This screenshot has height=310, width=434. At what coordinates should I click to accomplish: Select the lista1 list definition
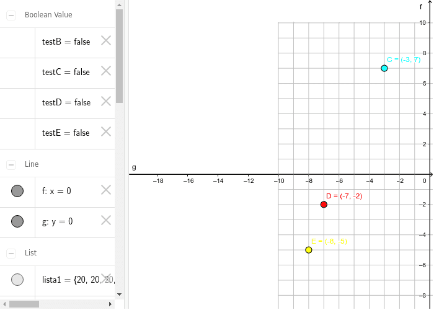click(x=78, y=280)
